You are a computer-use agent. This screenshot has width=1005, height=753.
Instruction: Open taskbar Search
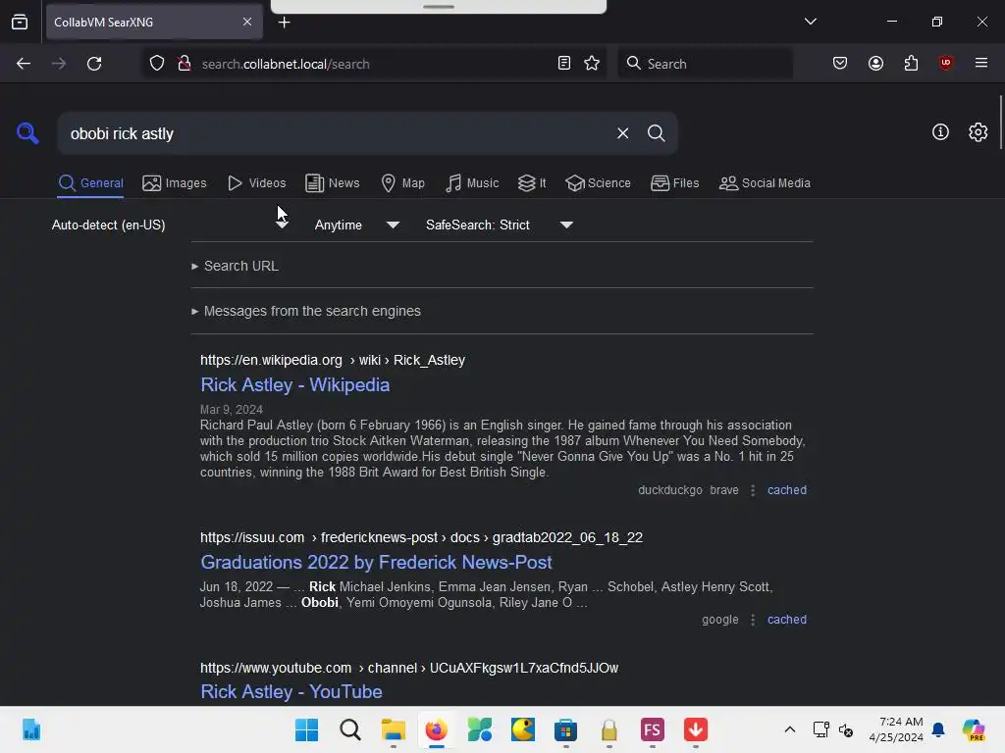[x=350, y=729]
